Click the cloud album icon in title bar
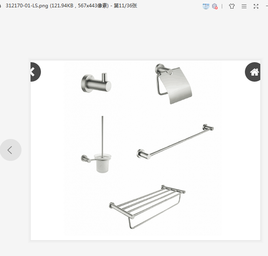268x256 pixels. click(x=206, y=7)
